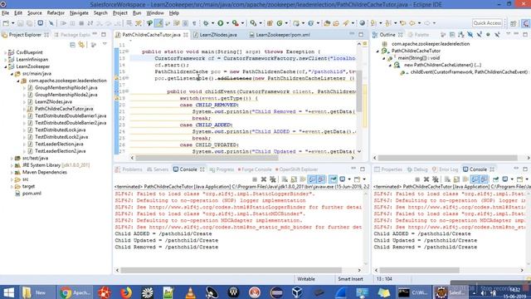
Task: Click the Java EE perspective icon at far right
Action: click(525, 23)
